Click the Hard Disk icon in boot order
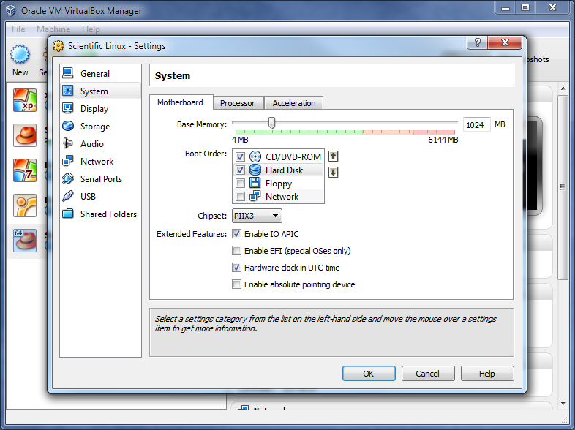The image size is (575, 430). 255,170
